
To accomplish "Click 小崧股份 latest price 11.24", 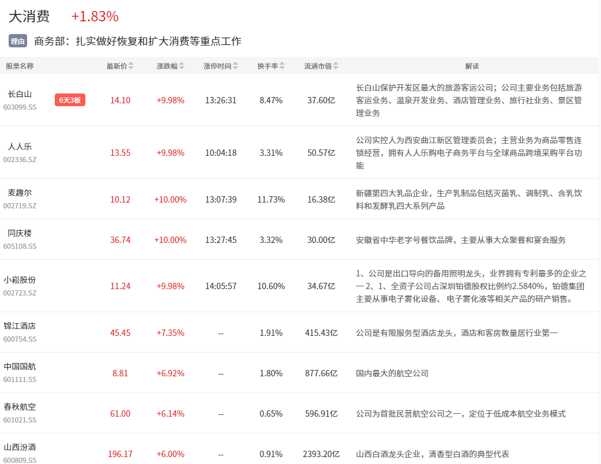I will pos(121,286).
